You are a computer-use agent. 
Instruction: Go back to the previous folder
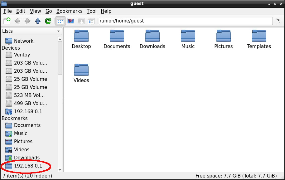17,21
